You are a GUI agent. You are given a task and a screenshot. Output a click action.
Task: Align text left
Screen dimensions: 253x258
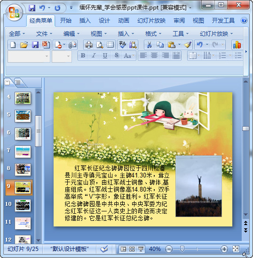click(143, 56)
